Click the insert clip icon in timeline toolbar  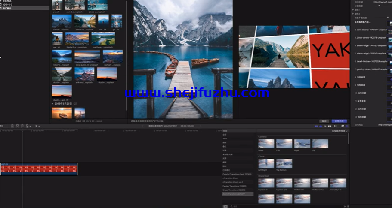click(17, 126)
